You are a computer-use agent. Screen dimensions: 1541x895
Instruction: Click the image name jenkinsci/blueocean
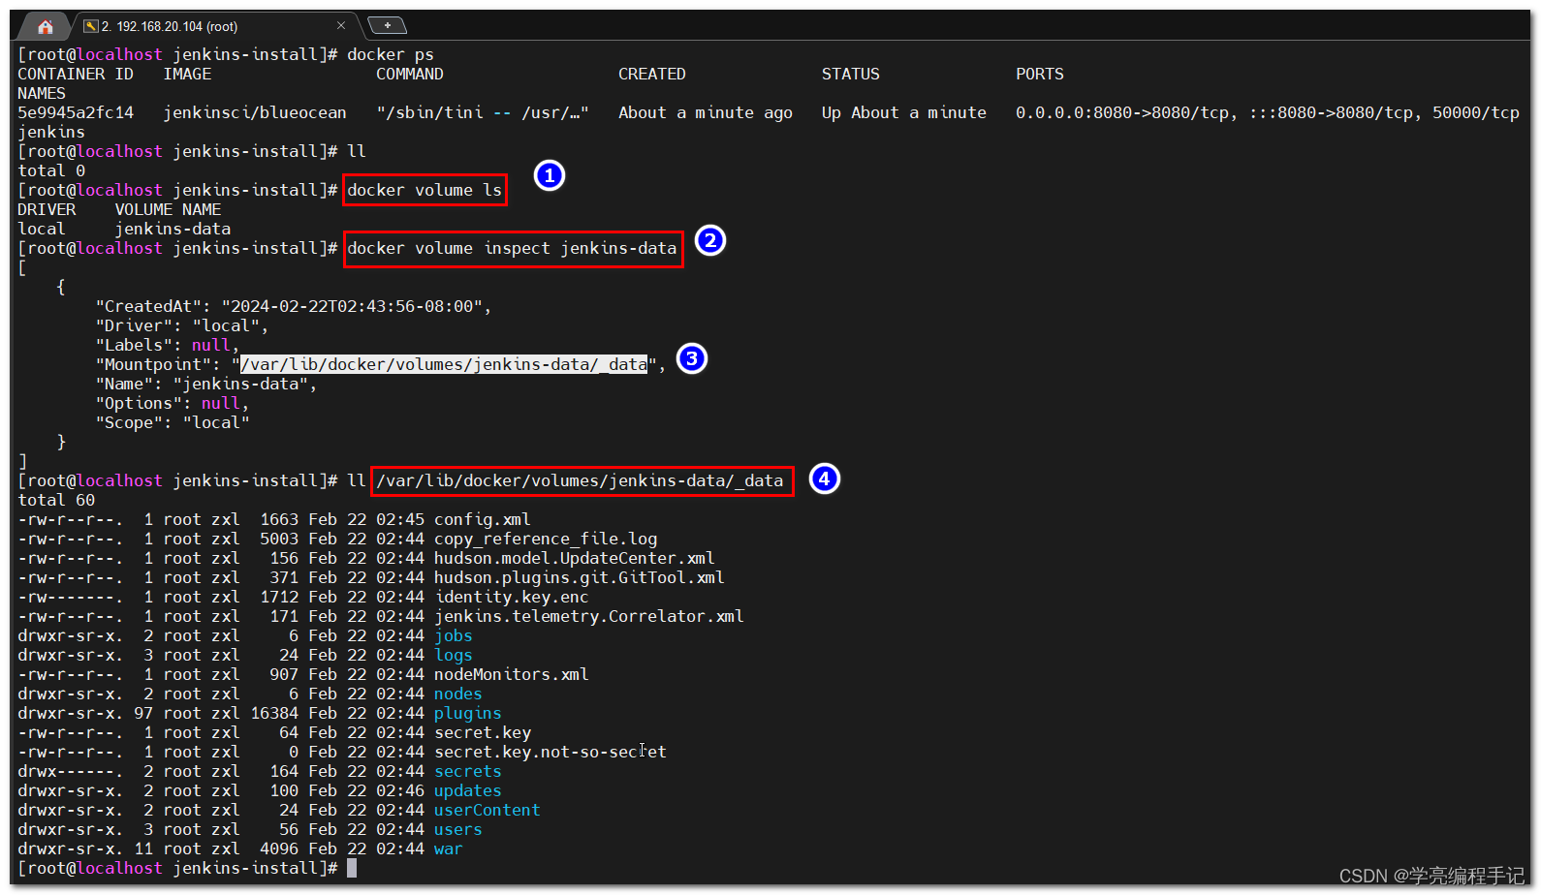coord(255,112)
